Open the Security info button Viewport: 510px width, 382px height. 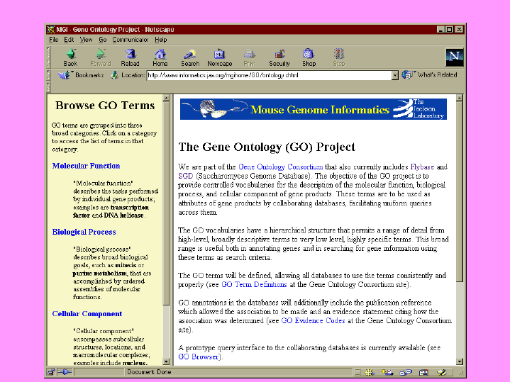279,57
